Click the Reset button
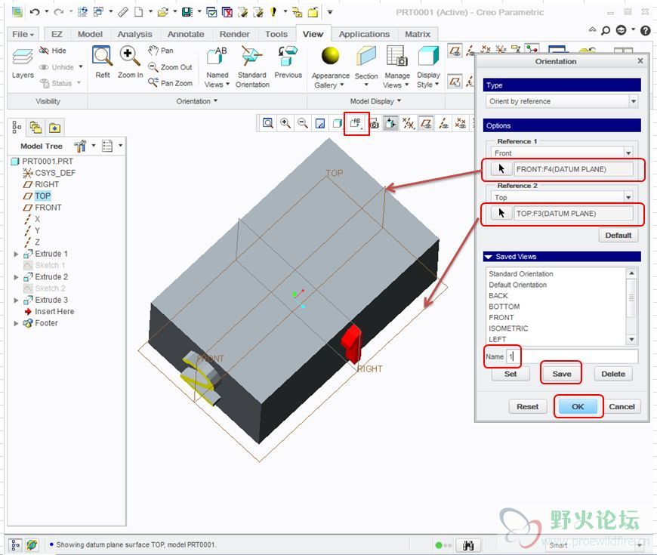Image resolution: width=657 pixels, height=555 pixels. tap(527, 406)
